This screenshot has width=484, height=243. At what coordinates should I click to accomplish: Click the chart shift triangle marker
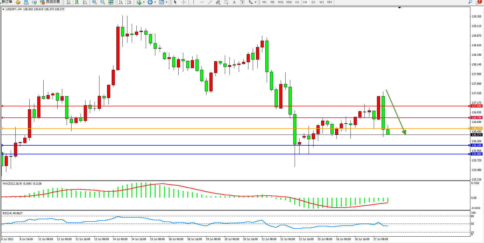click(x=399, y=8)
